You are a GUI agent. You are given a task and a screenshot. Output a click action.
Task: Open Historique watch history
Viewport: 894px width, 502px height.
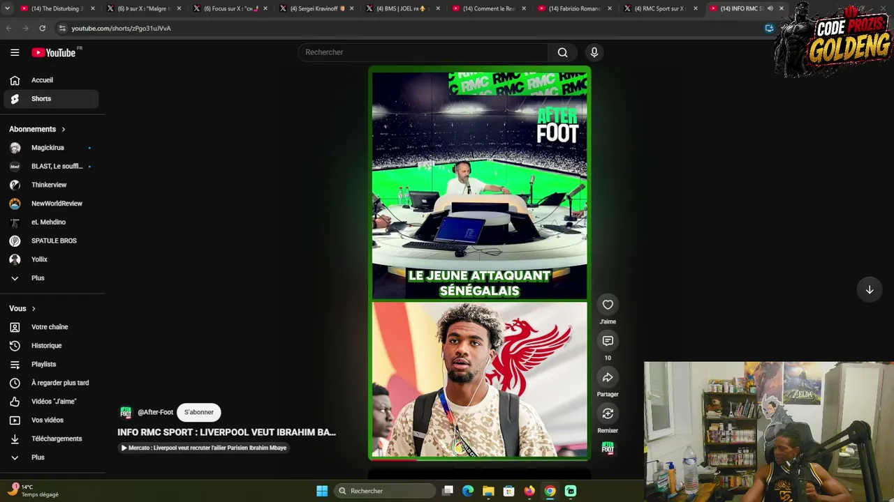51,346
